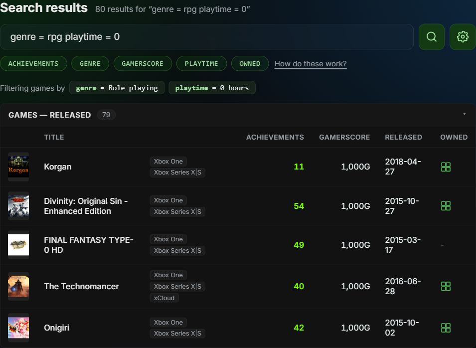The height and width of the screenshot is (348, 476).
Task: Collapse the Games — Released section arrow
Action: tap(464, 114)
